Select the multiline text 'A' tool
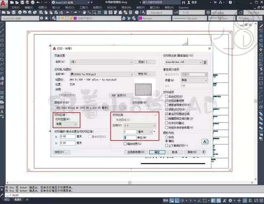This screenshot has width=264, height=204. pos(3,112)
